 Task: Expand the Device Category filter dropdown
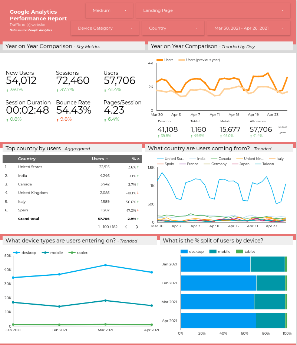point(105,28)
